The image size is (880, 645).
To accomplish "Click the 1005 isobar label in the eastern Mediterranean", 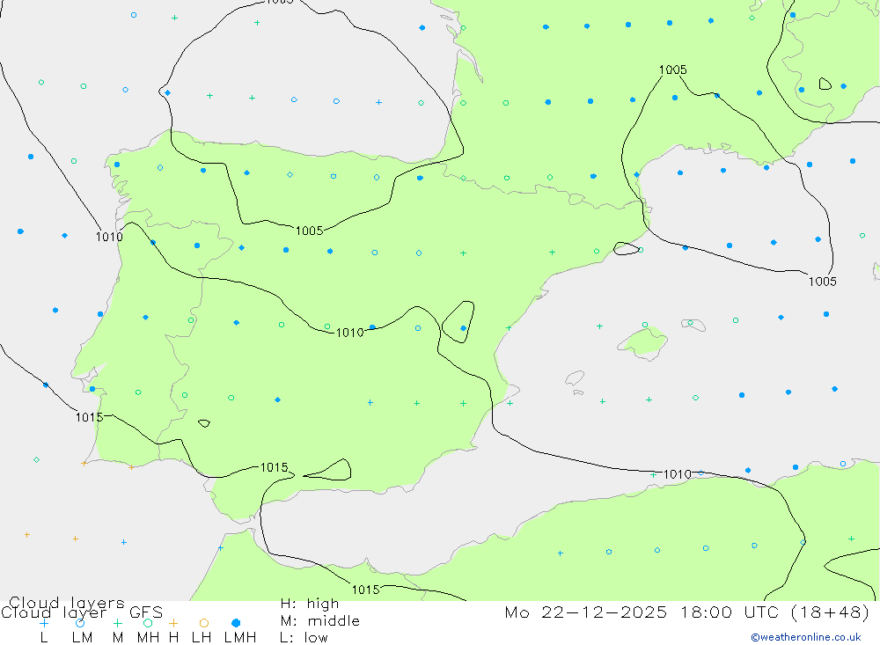I will (822, 282).
